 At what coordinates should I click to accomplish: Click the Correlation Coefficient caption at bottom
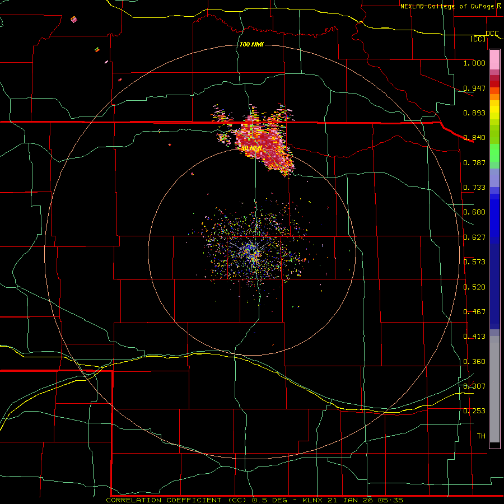point(255,500)
